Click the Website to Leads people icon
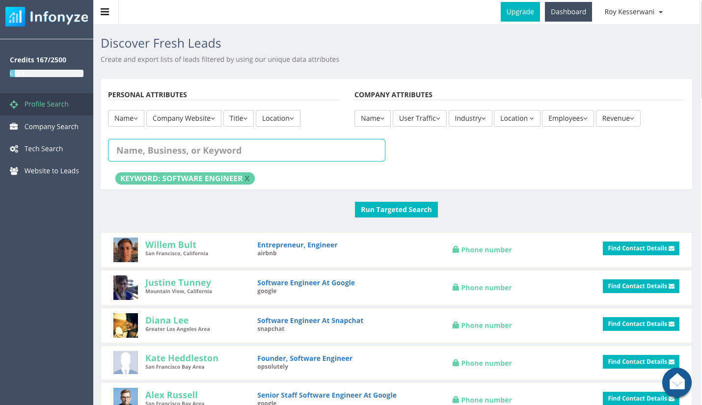The height and width of the screenshot is (405, 702). (x=14, y=171)
